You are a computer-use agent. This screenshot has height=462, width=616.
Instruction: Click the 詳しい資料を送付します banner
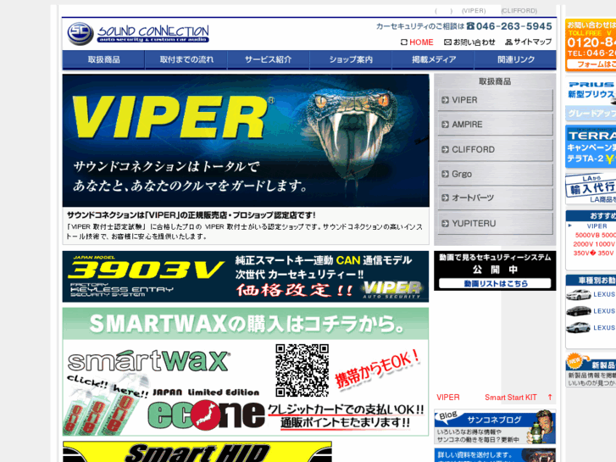tap(495, 455)
